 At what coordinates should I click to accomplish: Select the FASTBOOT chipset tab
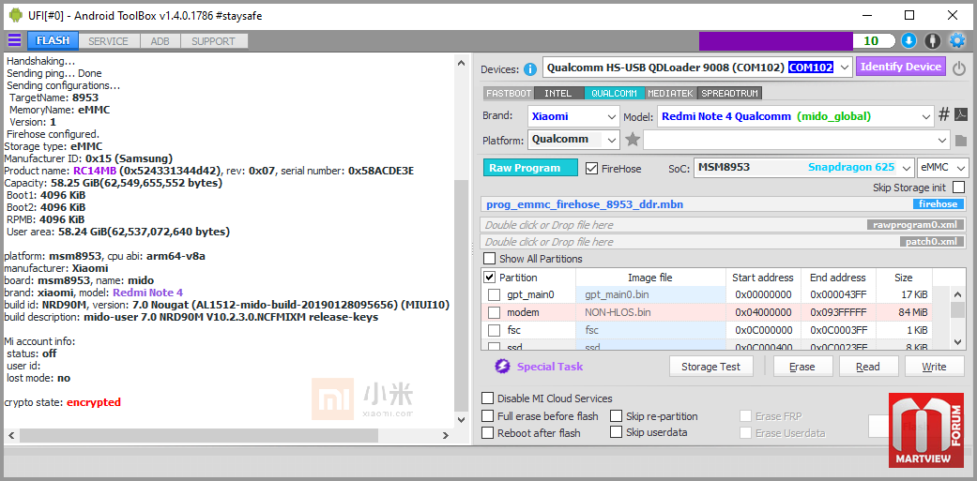(x=509, y=94)
